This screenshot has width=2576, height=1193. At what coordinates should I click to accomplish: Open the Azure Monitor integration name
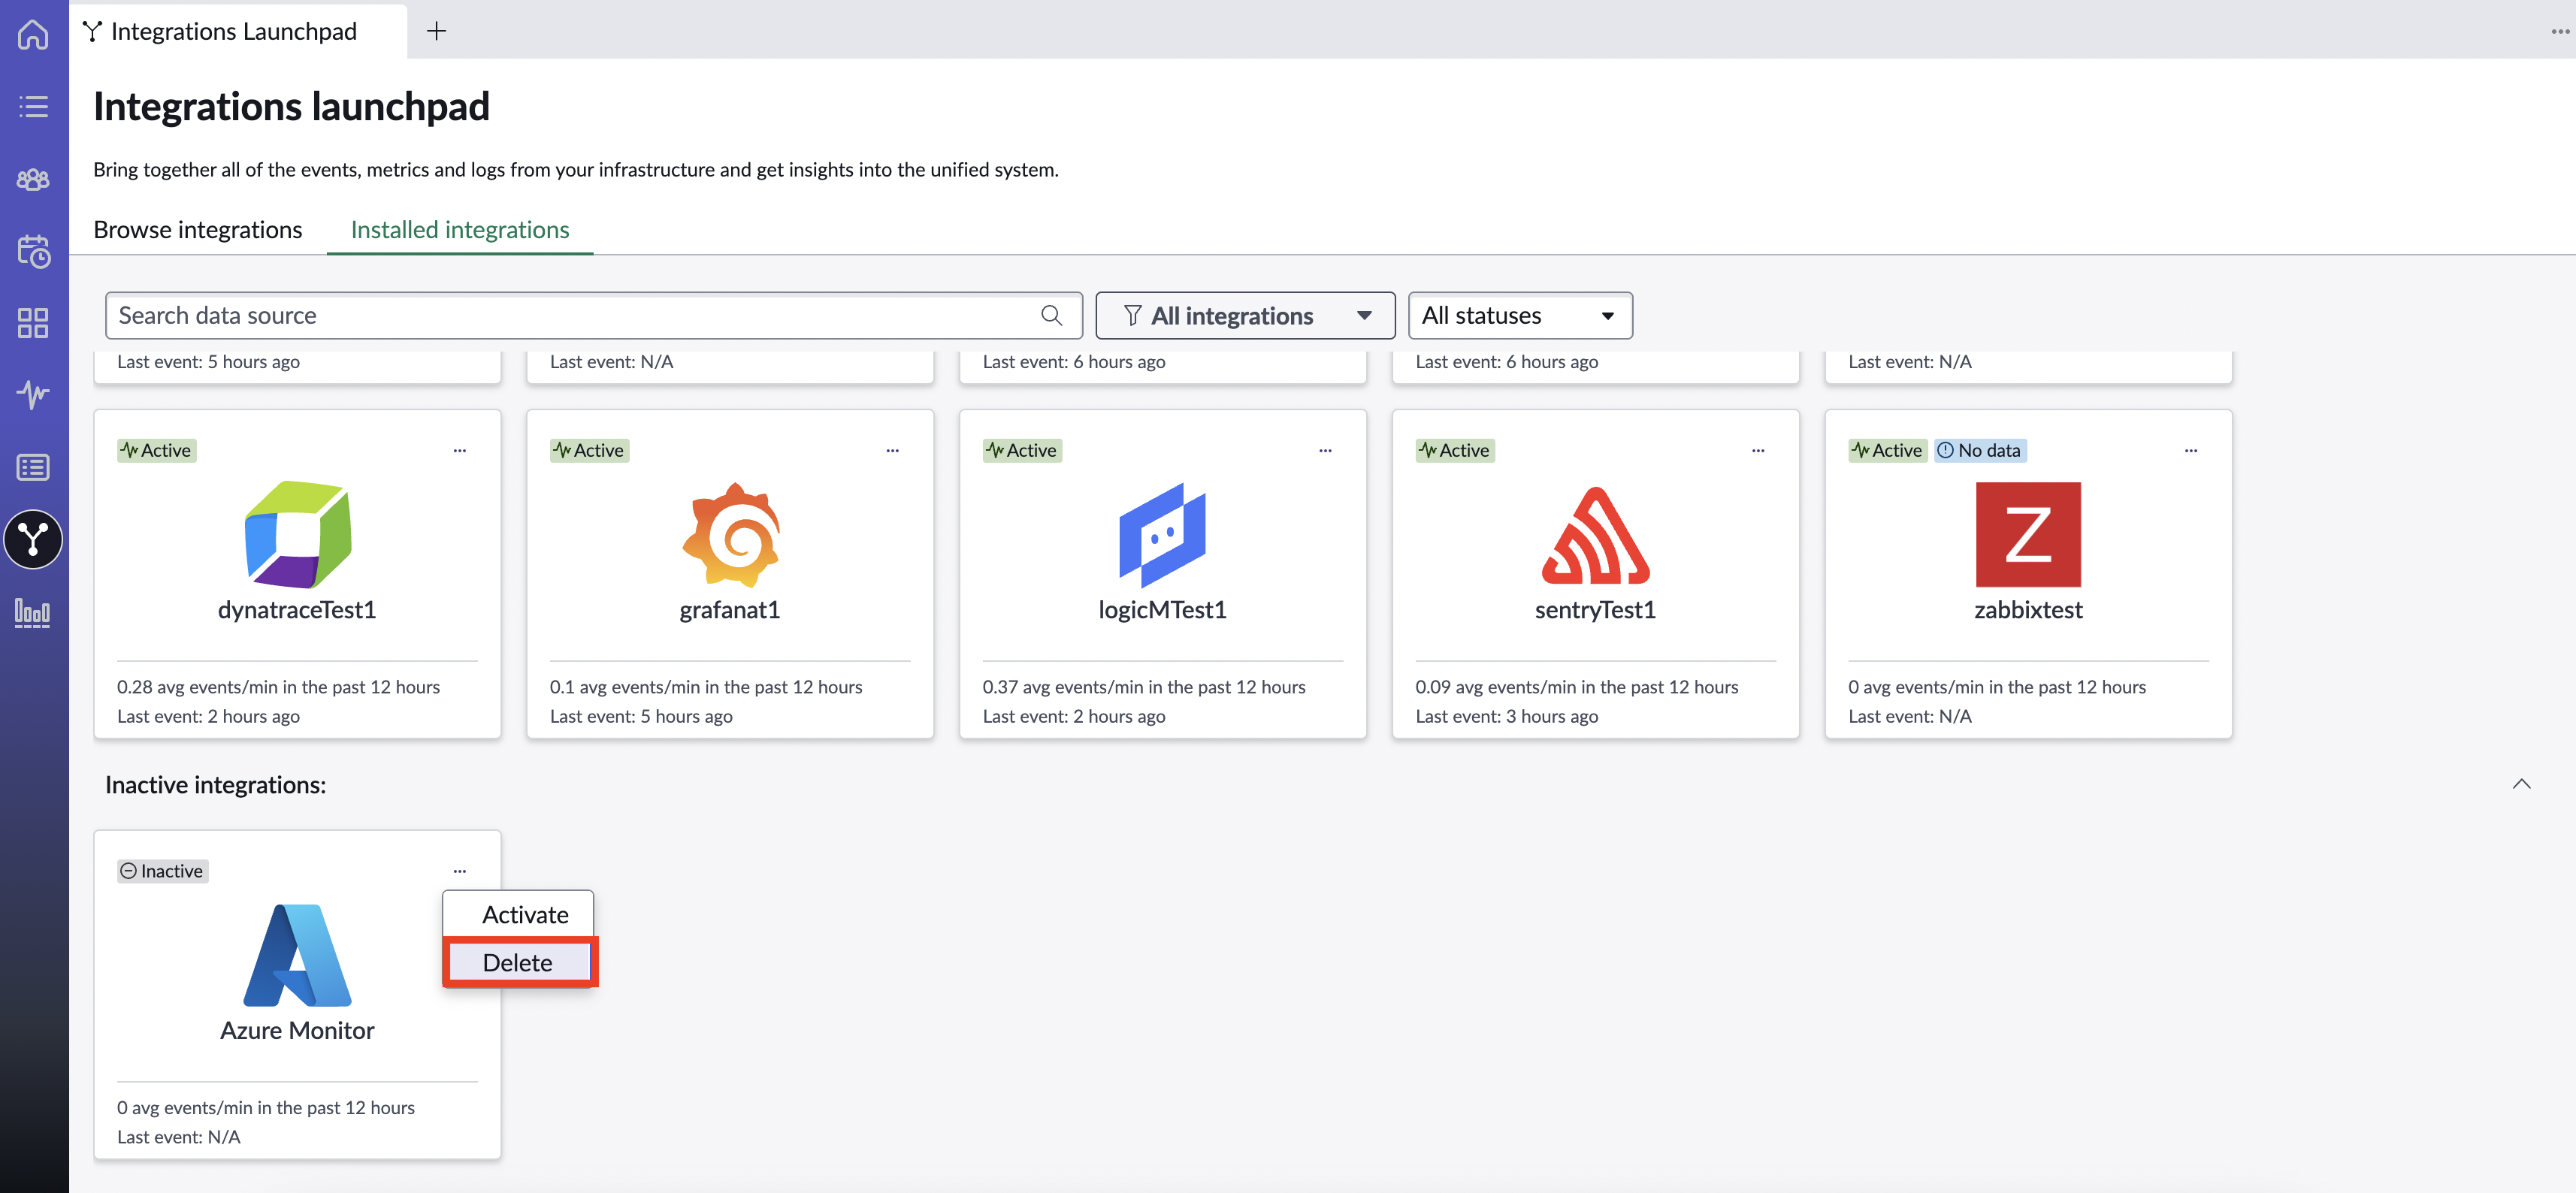click(x=297, y=1031)
